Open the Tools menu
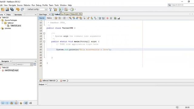The width and height of the screenshot is (194, 109). point(57,5)
